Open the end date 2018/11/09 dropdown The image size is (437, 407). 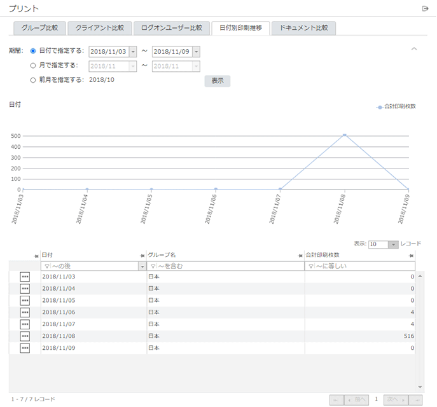[x=196, y=52]
